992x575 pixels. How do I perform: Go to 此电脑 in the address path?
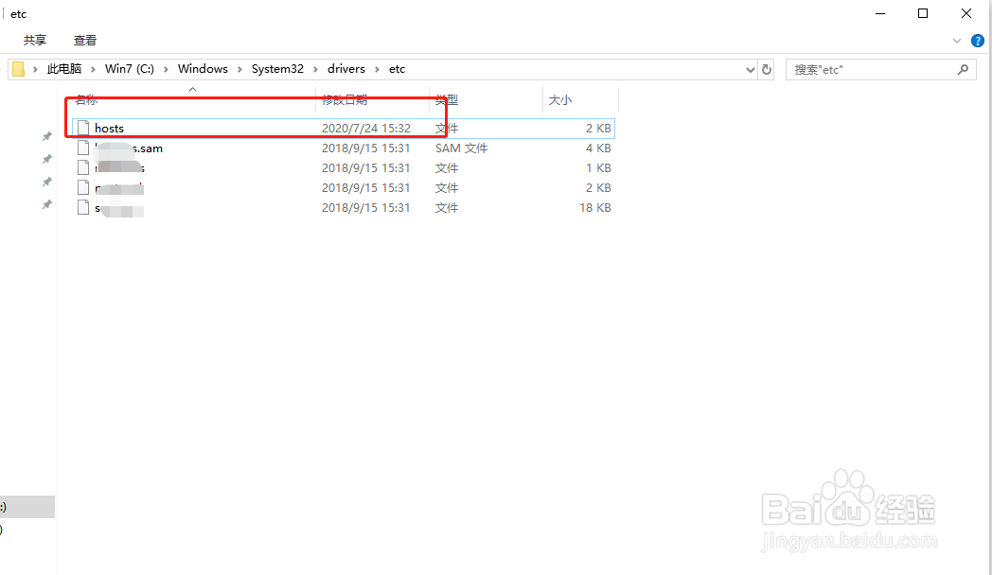(x=64, y=69)
